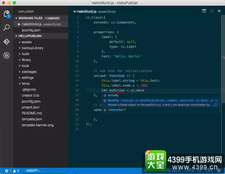Expand the packages folder
The height and width of the screenshot is (174, 225).
pyautogui.click(x=20, y=72)
